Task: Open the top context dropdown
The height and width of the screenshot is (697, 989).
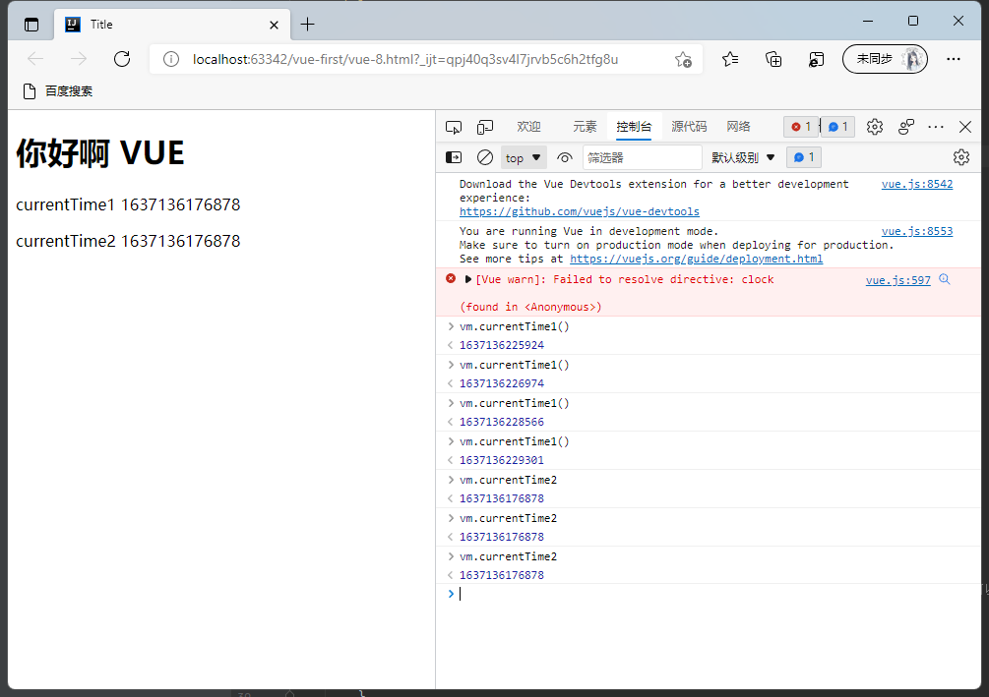Action: (524, 157)
